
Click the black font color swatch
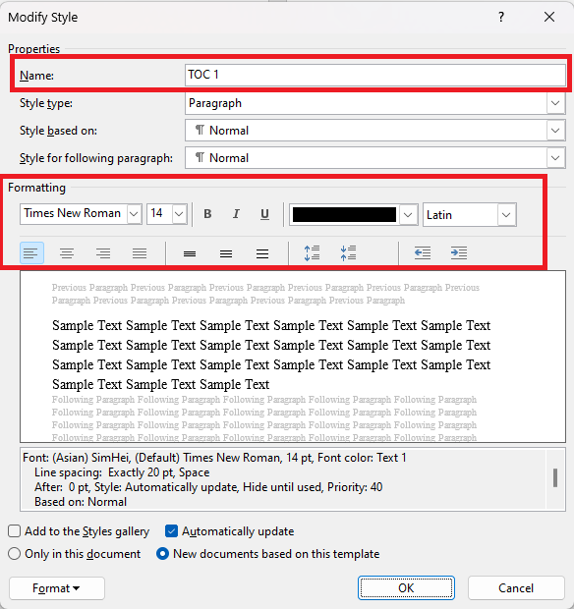(x=344, y=215)
